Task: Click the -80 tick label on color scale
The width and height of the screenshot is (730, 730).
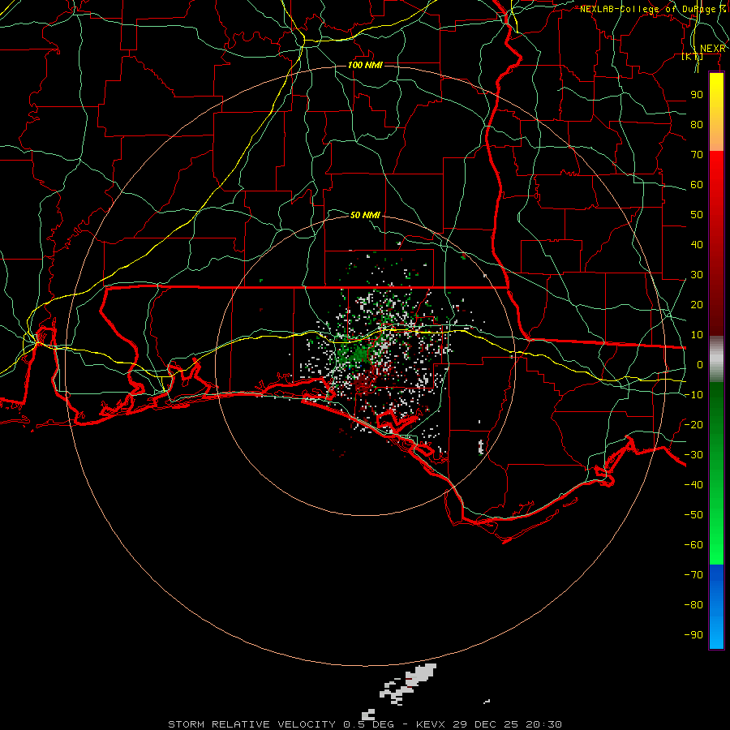Action: 693,605
